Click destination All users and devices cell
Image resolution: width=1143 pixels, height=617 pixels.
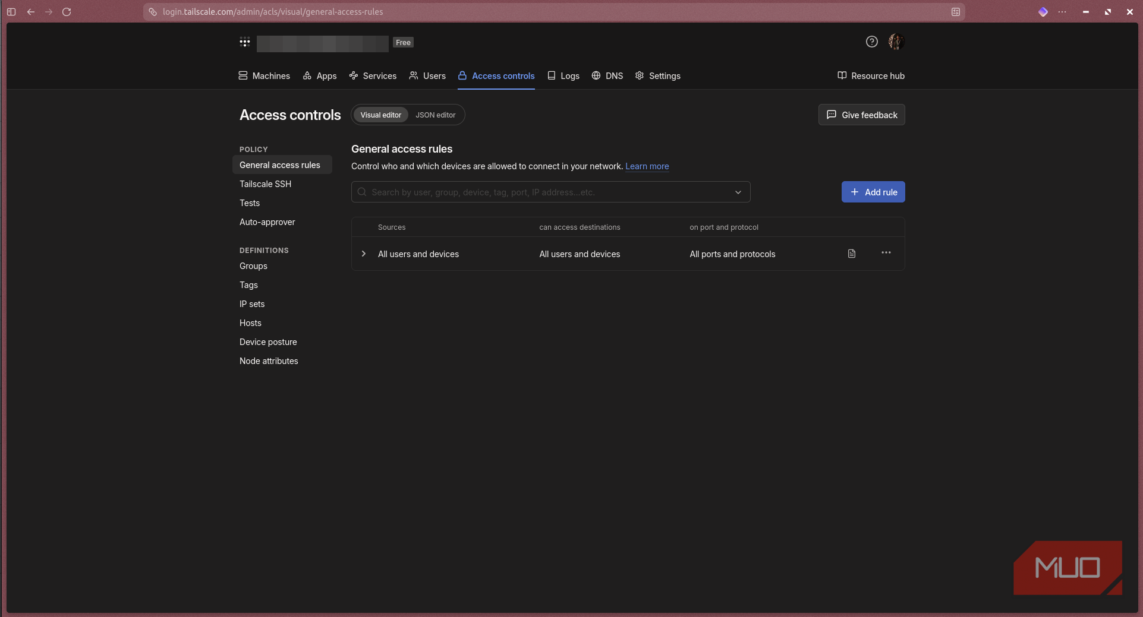click(580, 254)
